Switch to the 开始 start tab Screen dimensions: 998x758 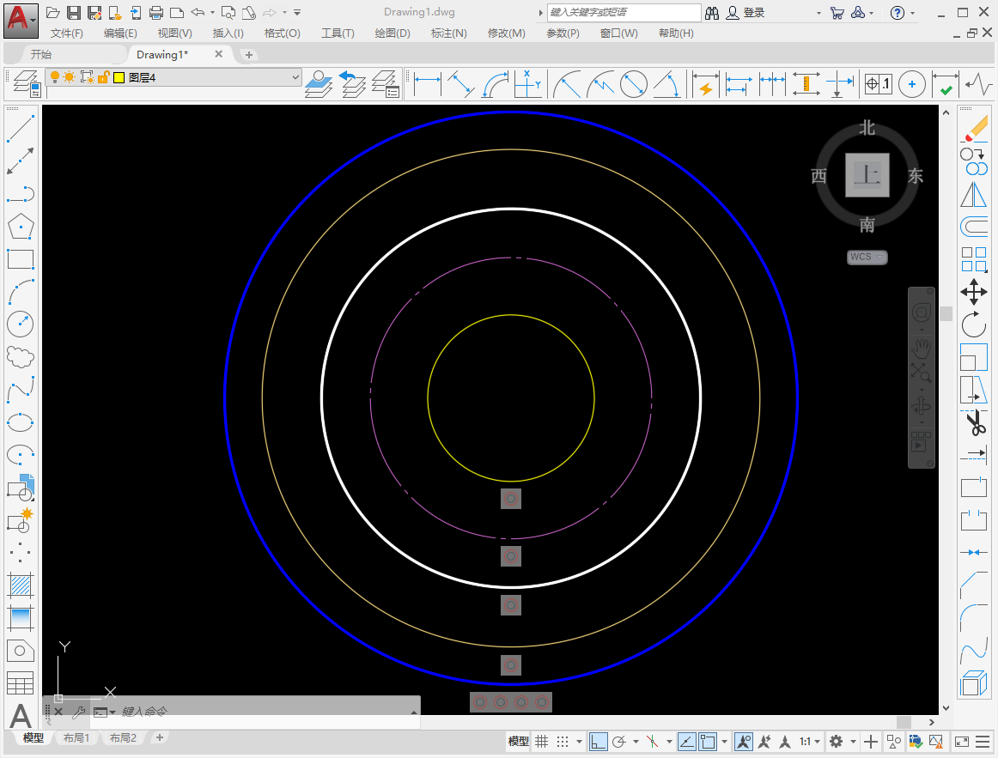tap(40, 55)
